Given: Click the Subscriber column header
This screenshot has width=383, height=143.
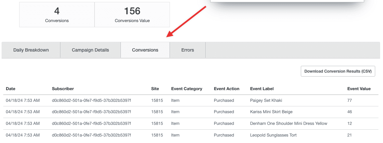Looking at the screenshot, I should pos(63,89).
